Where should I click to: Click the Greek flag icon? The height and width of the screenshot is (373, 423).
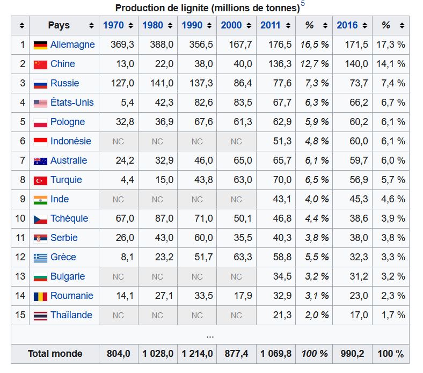(x=40, y=258)
